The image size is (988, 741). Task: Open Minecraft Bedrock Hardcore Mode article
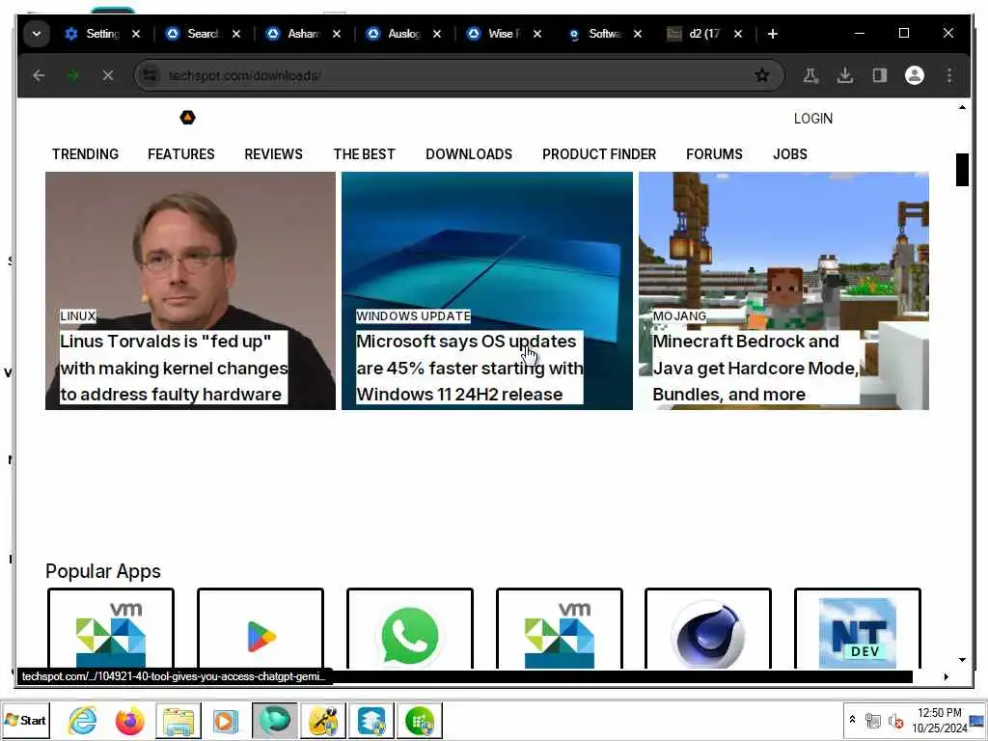pos(755,368)
